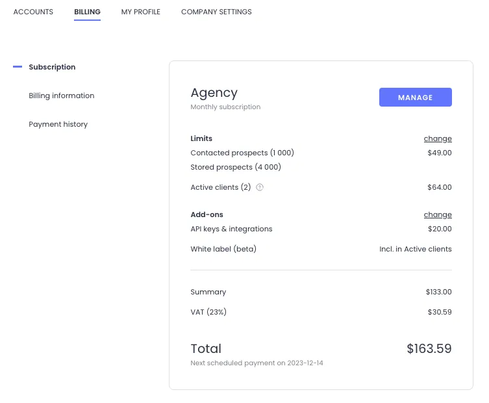Click the White label (beta) label
This screenshot has width=489, height=403.
(x=223, y=249)
